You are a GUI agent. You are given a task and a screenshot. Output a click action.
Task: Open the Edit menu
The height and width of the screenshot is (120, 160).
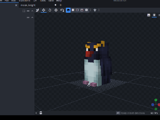(x=14, y=1)
